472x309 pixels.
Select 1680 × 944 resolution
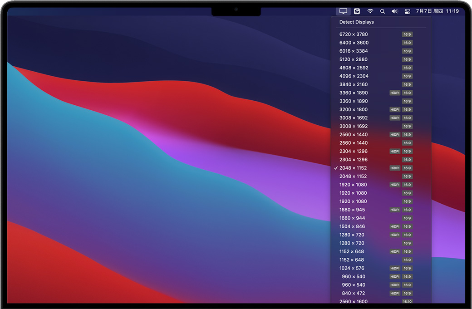(352, 218)
